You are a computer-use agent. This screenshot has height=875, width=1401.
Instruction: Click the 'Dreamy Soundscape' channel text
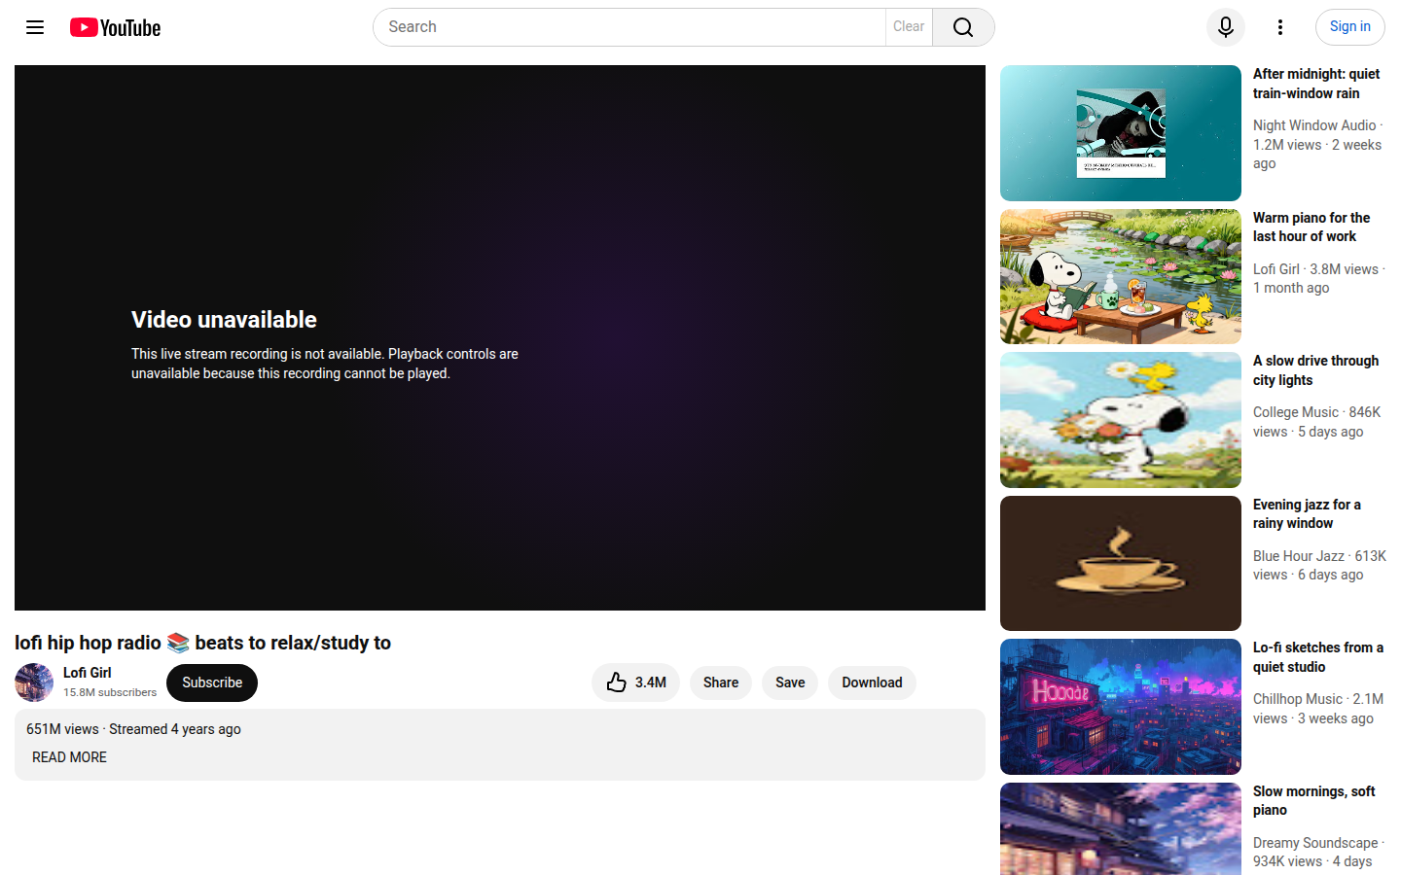click(x=1315, y=843)
